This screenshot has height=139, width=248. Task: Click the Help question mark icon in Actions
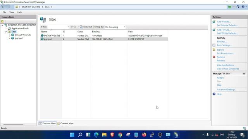(214, 94)
